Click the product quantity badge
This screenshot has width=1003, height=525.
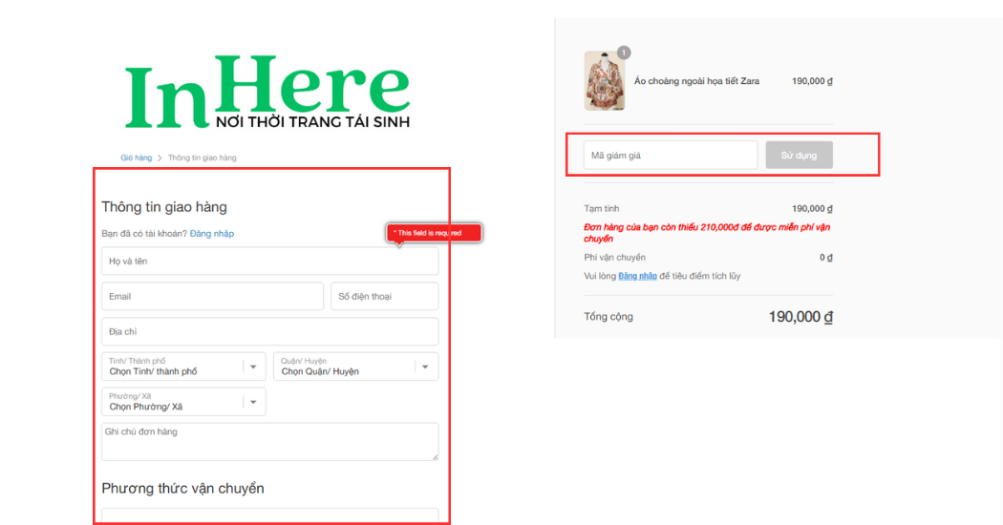pyautogui.click(x=624, y=52)
